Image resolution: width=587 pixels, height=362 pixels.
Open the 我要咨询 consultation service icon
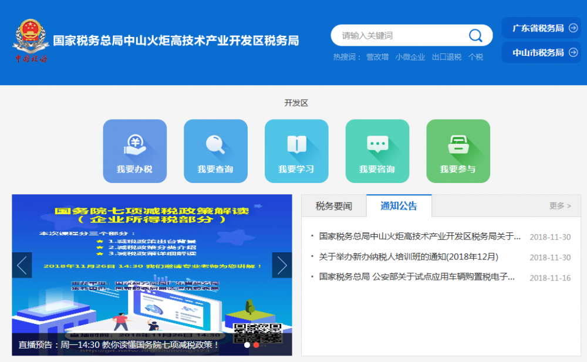[x=377, y=151]
